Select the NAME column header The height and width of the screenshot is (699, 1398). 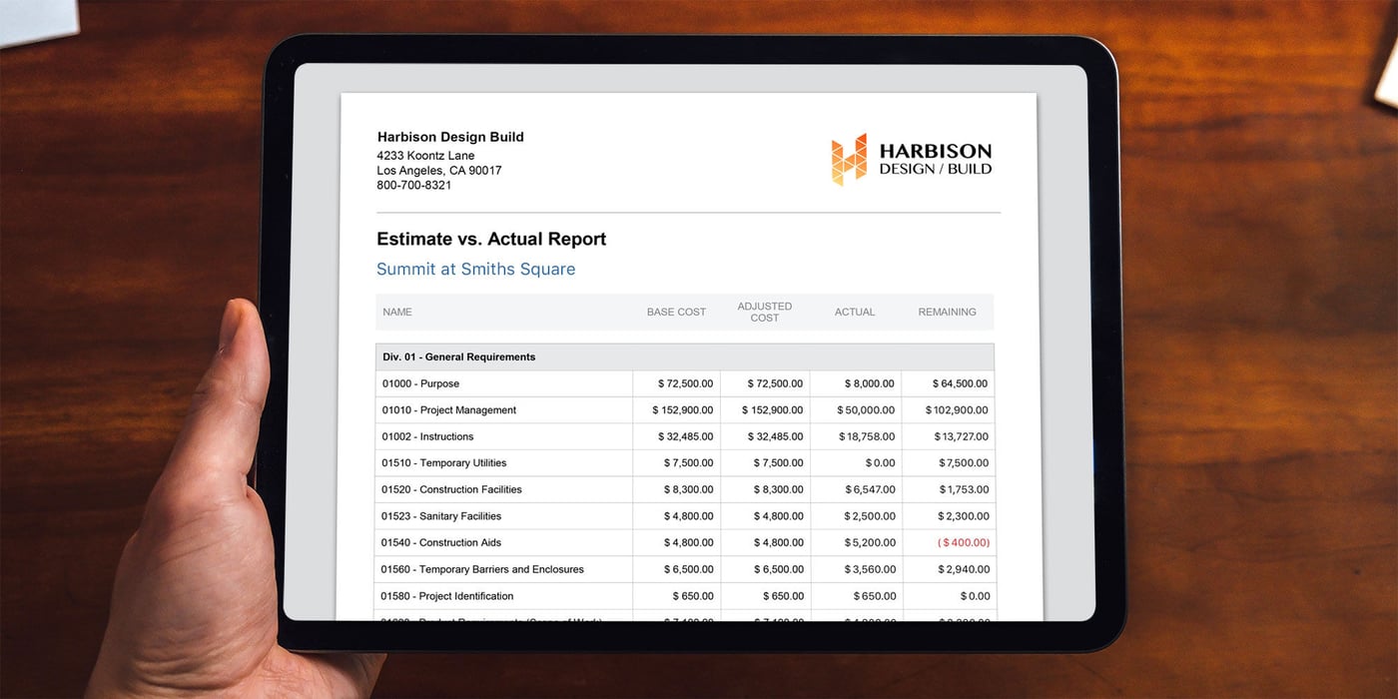point(397,312)
